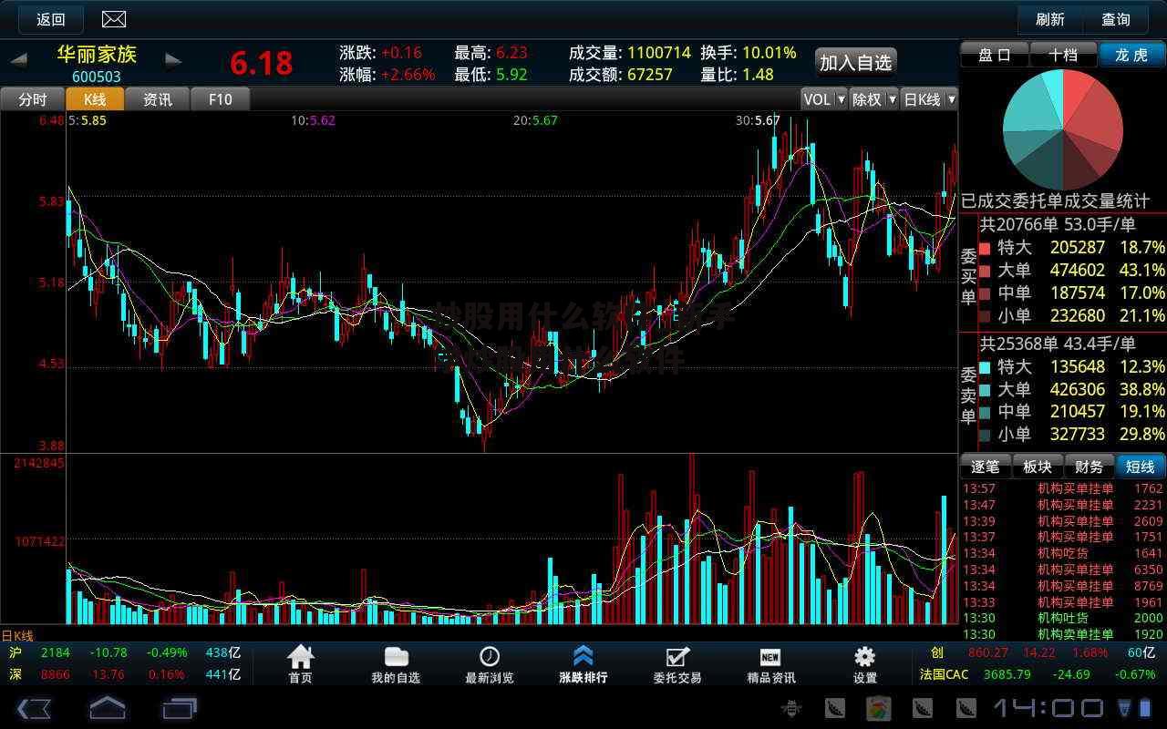Open 设置 gear icon
Image resolution: width=1167 pixels, height=729 pixels.
(864, 664)
